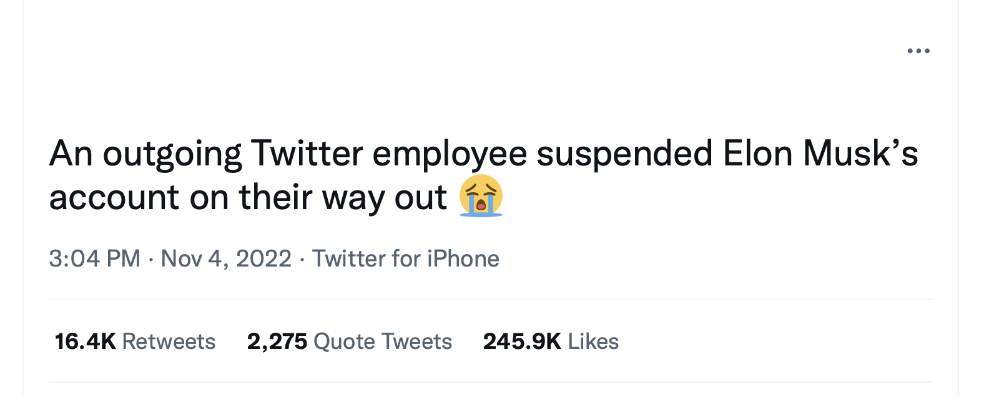Click the word employee in tweet
Screen dimensions: 984x397
coord(450,154)
